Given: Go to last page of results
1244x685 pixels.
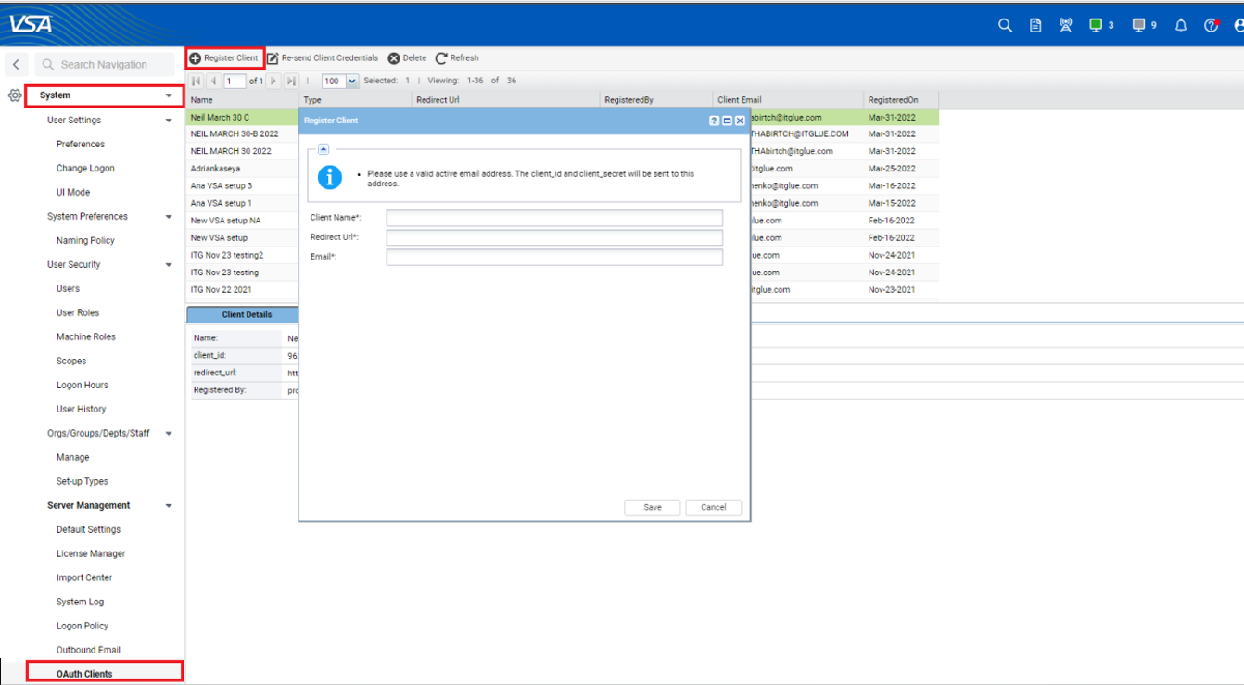Looking at the screenshot, I should click(x=291, y=81).
